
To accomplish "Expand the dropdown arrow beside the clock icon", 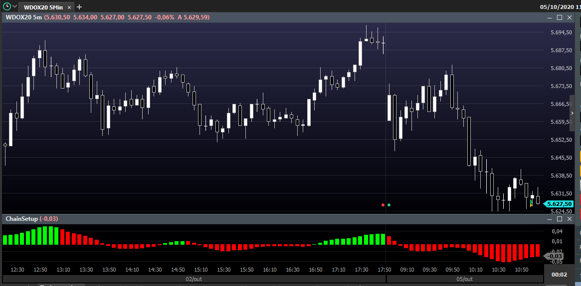I will pos(14,6).
